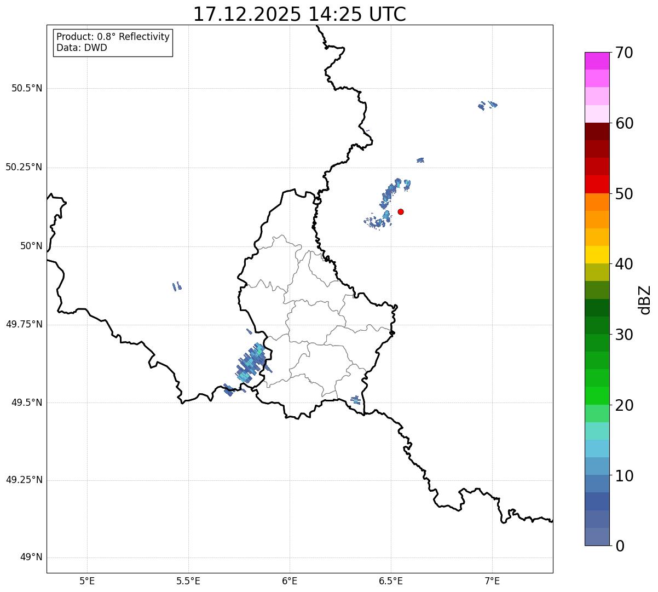This screenshot has height=592, width=658.
Task: Click the bright red colorbar segment at 50
Action: (597, 185)
